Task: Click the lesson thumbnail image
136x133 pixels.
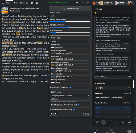Action: [x=5, y=10]
